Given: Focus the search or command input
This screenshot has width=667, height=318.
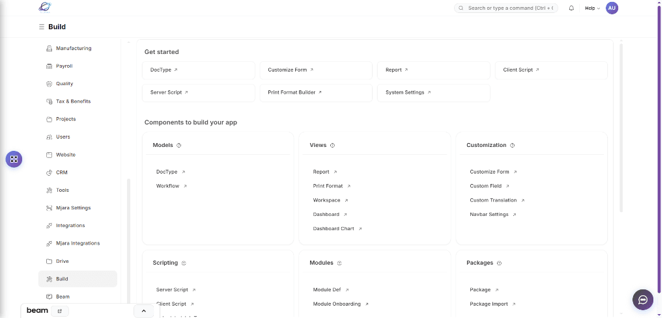Looking at the screenshot, I should [x=506, y=8].
